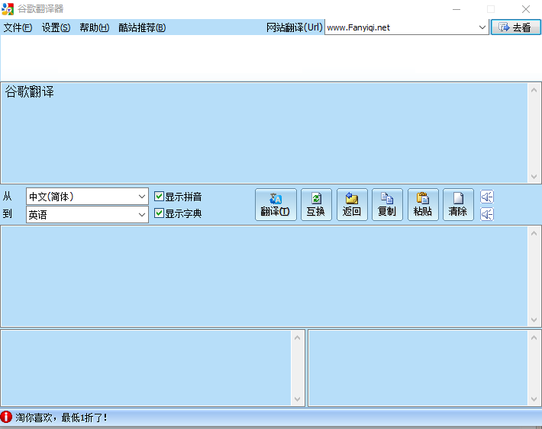This screenshot has width=542, height=429.
Task: Click the bottom-right pane scroll-up arrow
Action: point(534,338)
